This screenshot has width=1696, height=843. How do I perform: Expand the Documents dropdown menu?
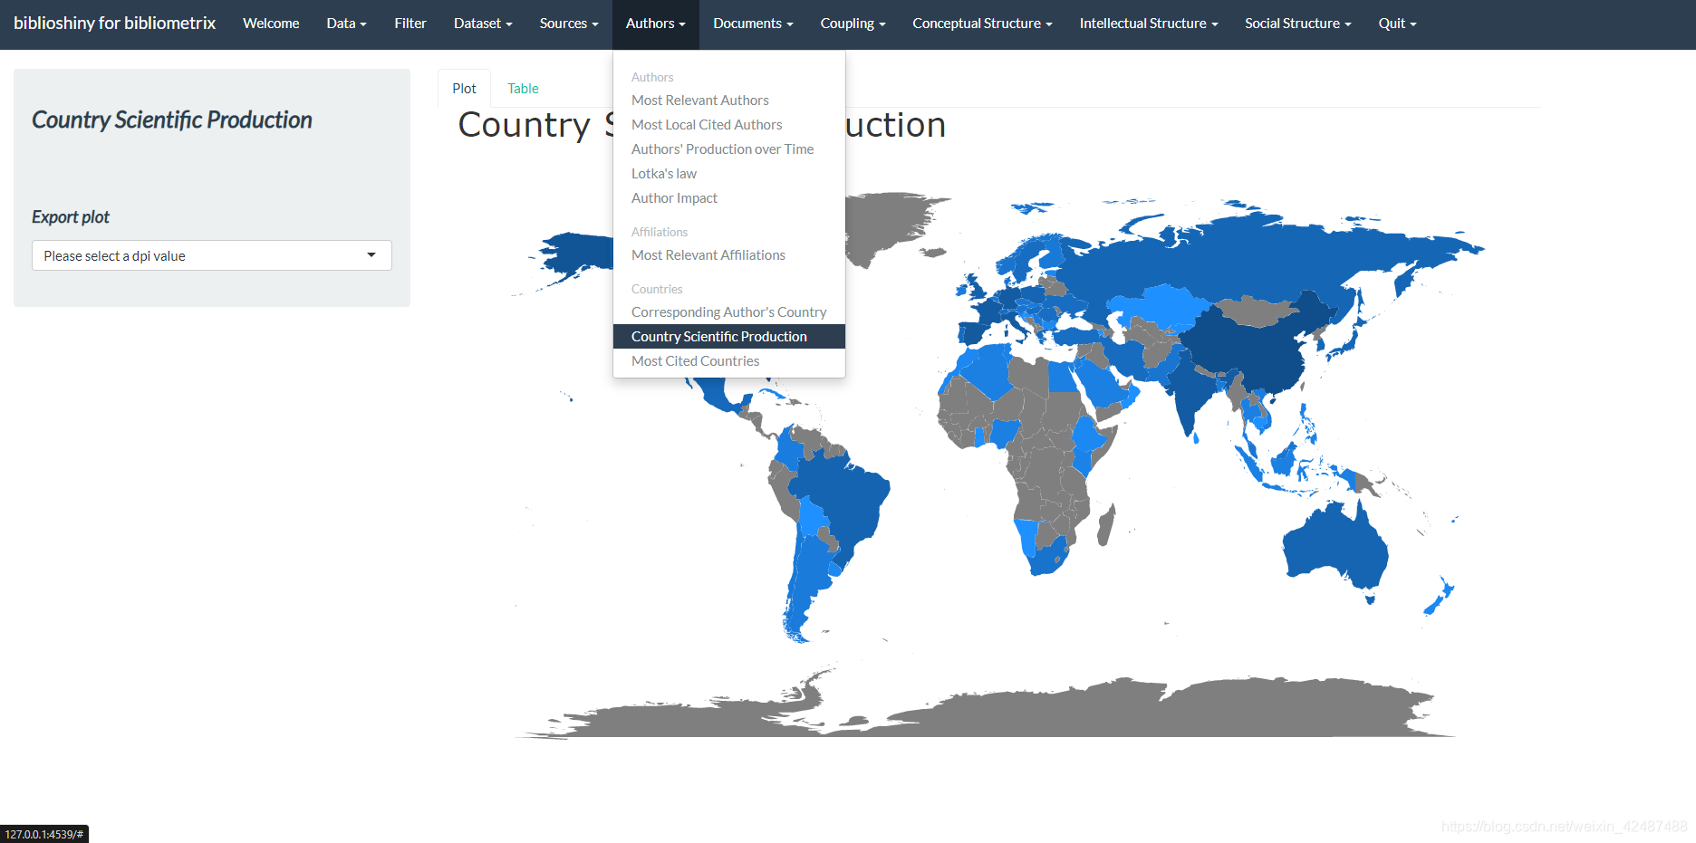753,24
